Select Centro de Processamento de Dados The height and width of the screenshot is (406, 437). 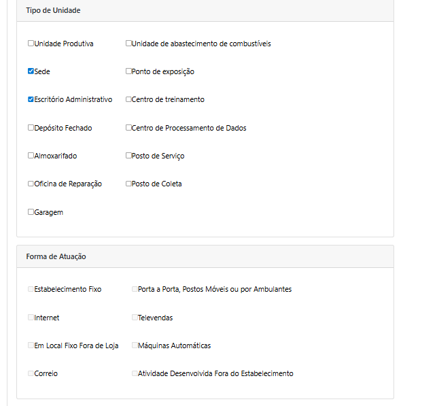[x=128, y=127]
